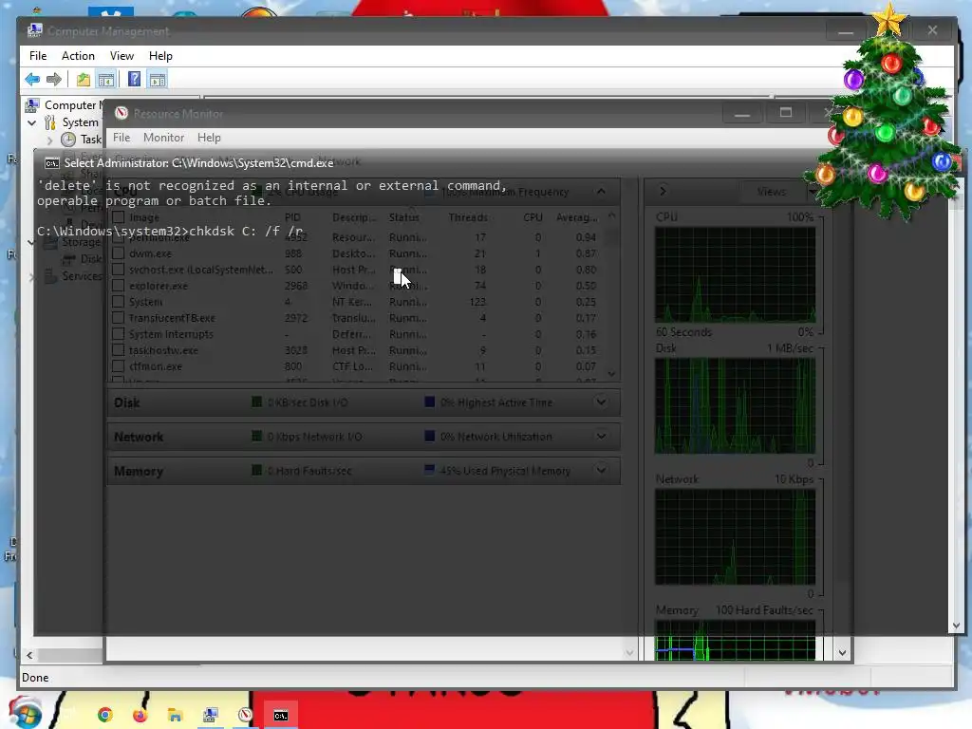Switch to Computer Management taskbar icon
Screen dimensions: 972x729
click(210, 715)
